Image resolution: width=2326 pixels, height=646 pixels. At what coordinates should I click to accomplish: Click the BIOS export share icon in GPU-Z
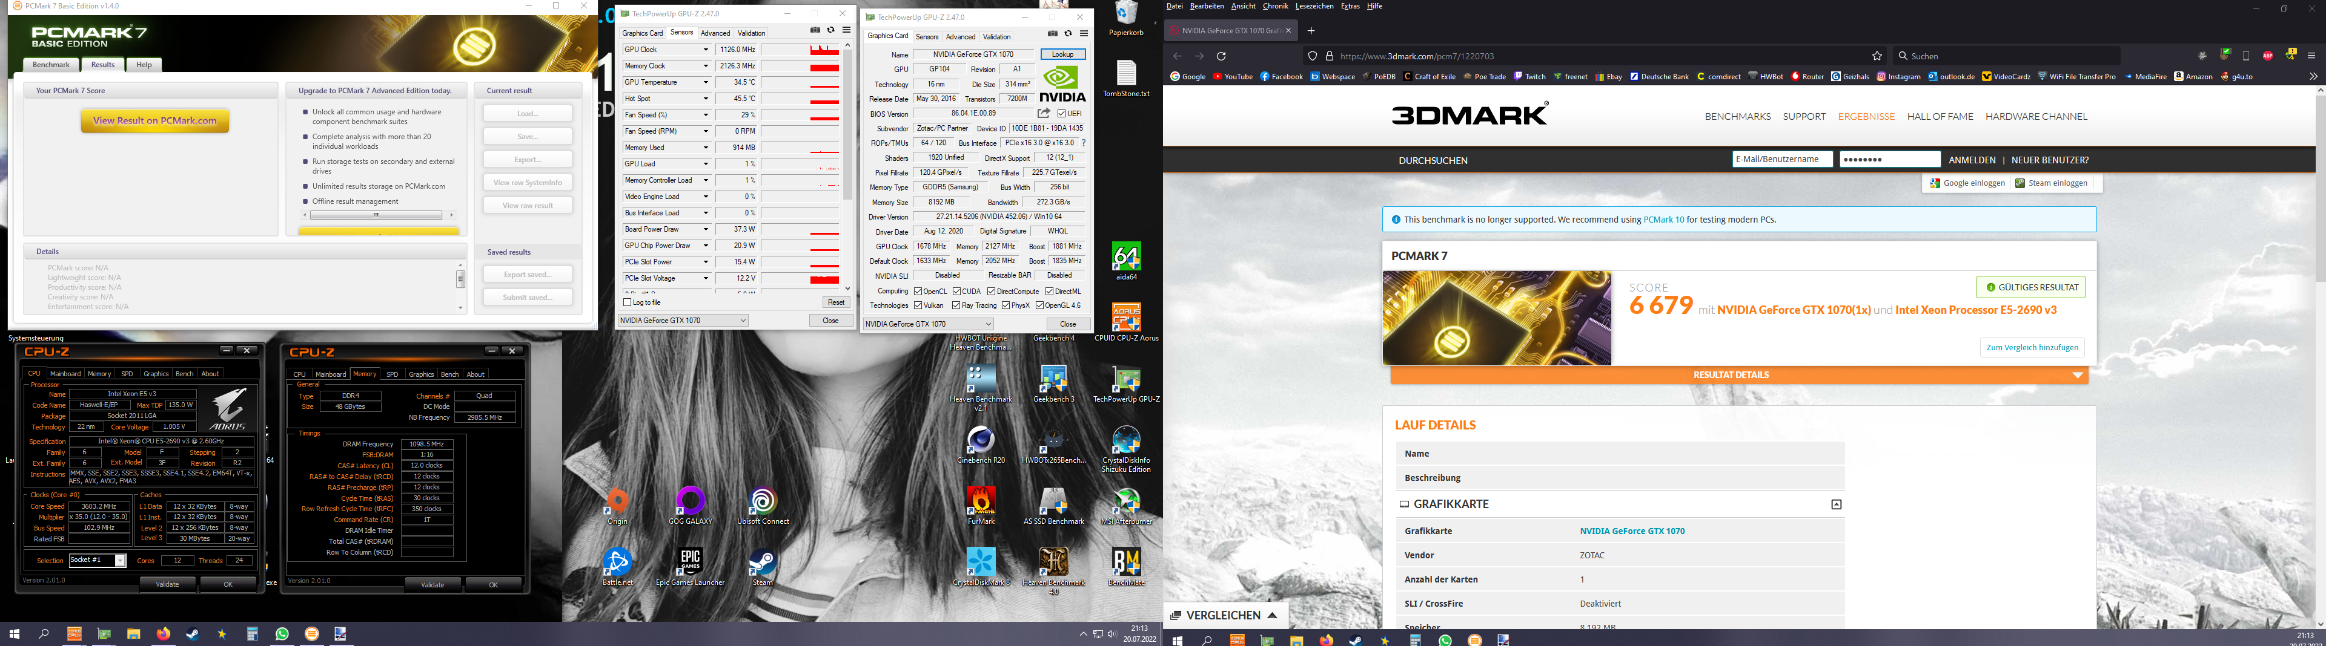point(1044,114)
